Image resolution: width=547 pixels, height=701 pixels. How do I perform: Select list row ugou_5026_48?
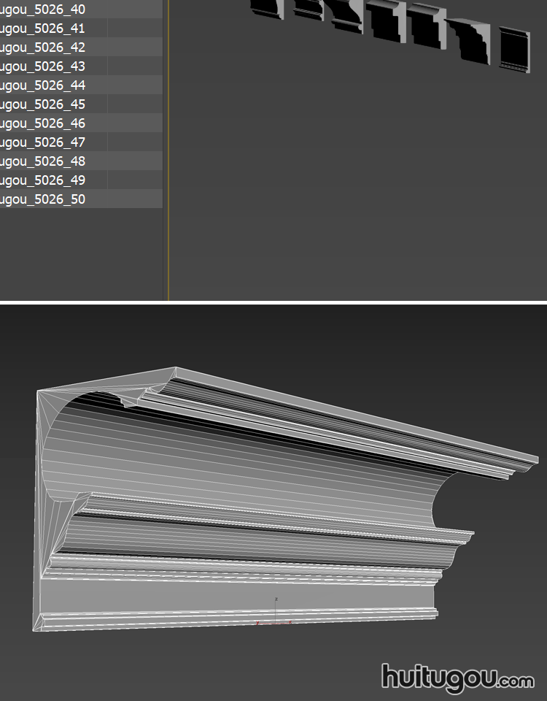(81, 161)
